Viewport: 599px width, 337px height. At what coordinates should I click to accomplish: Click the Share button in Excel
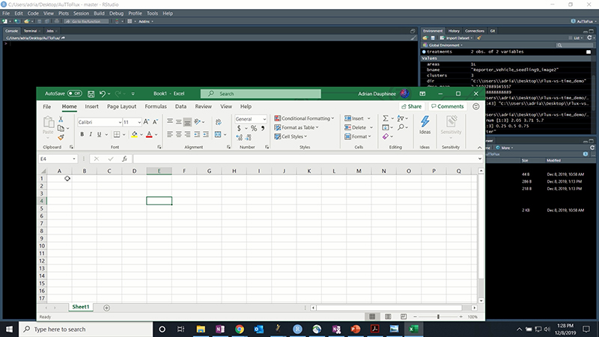411,106
